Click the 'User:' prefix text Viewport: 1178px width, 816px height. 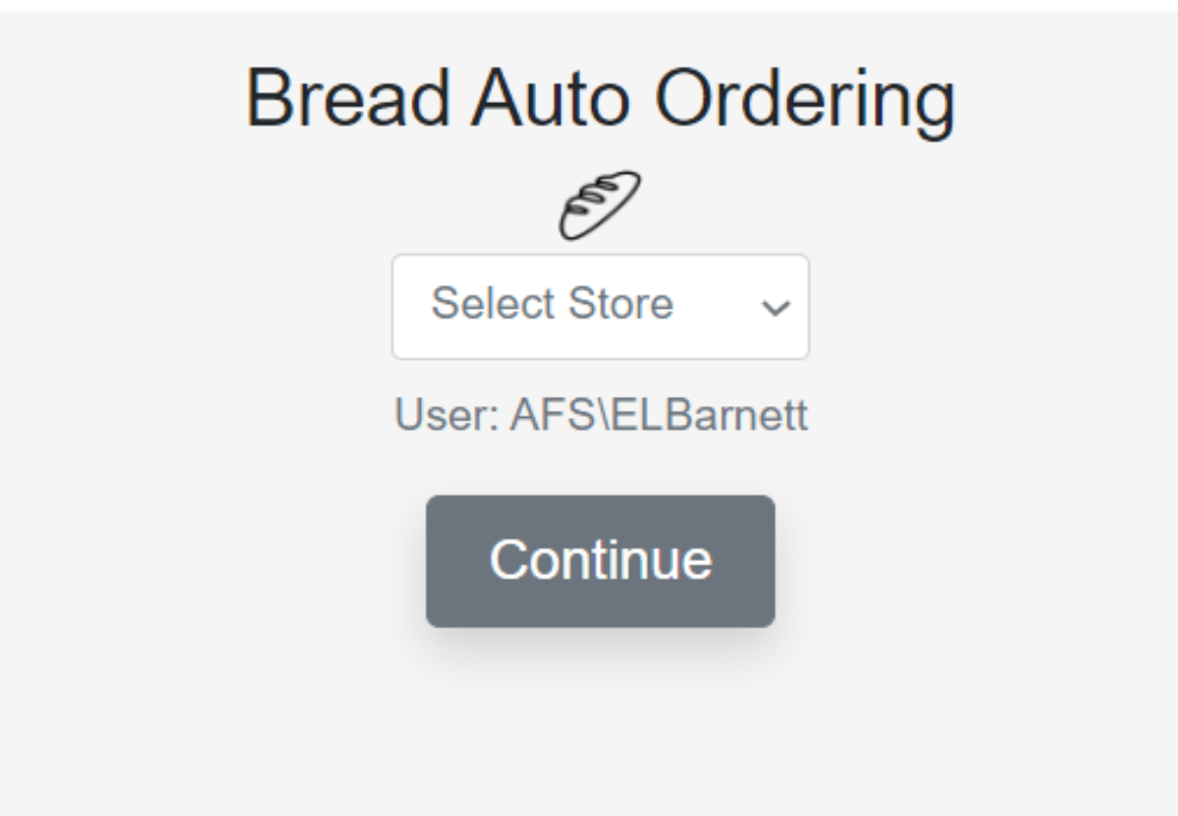(x=448, y=416)
